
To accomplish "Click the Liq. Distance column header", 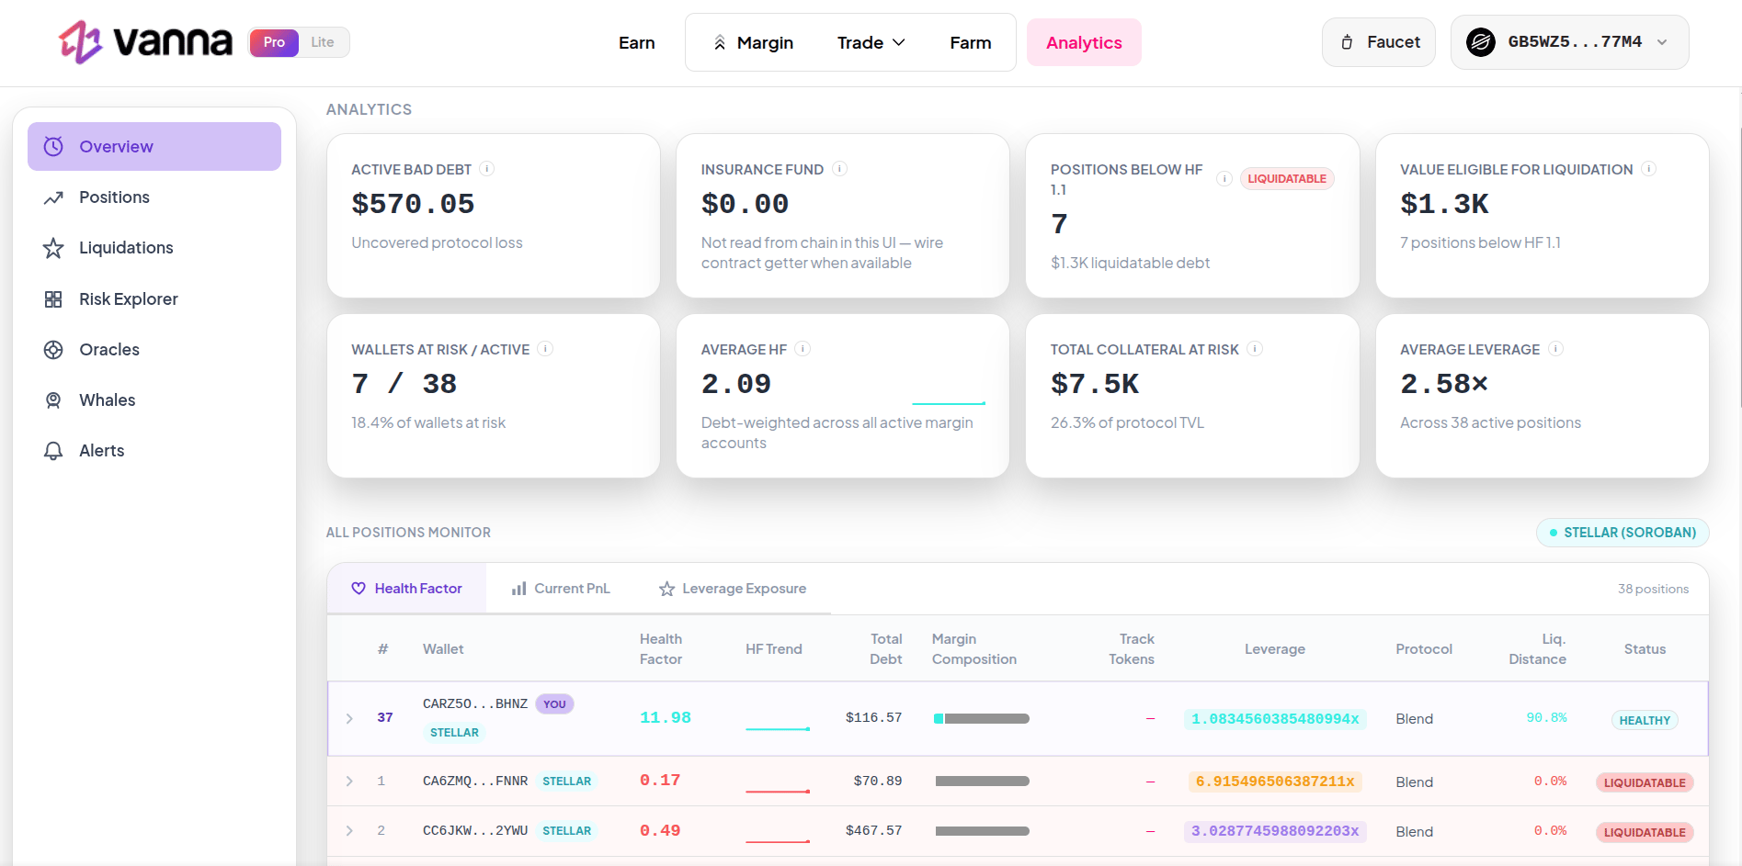I will coord(1537,649).
